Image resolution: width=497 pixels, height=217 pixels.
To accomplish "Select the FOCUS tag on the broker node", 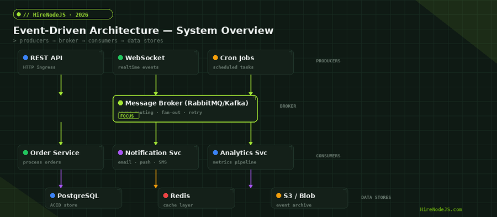I will click(x=128, y=116).
